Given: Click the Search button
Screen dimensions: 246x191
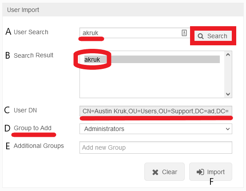Looking at the screenshot, I should point(213,36).
